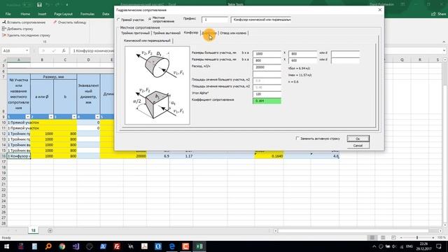448x252 pixels.
Task: Open the filter dropdown of table column 4
Action: point(97,117)
